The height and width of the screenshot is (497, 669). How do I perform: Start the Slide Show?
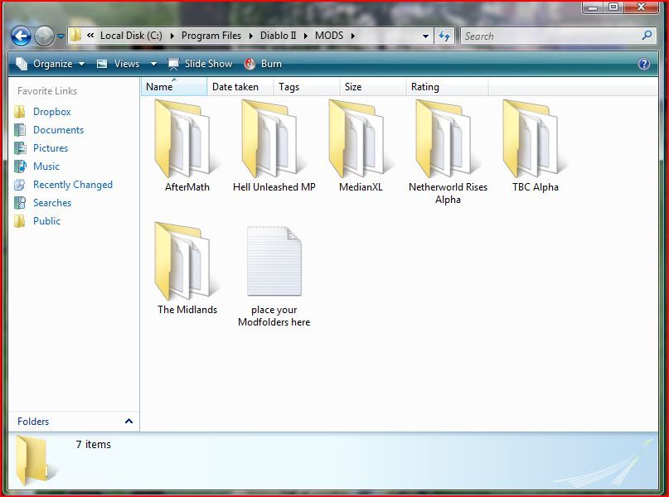pos(200,64)
